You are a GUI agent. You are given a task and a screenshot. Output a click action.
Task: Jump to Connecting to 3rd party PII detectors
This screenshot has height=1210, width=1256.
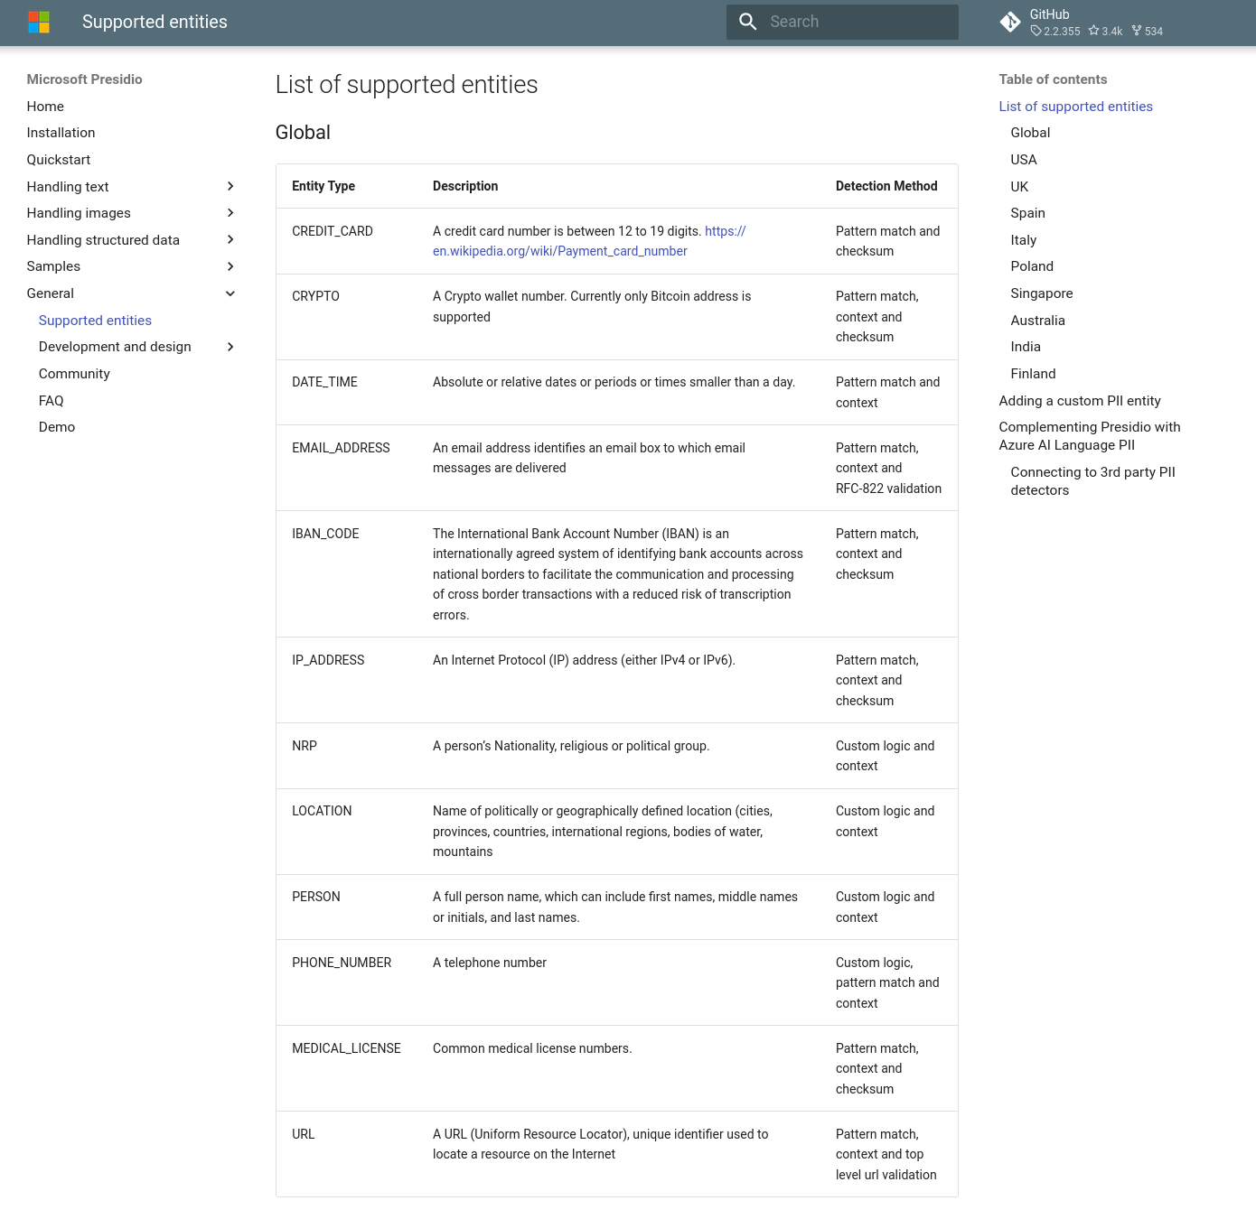click(1092, 481)
